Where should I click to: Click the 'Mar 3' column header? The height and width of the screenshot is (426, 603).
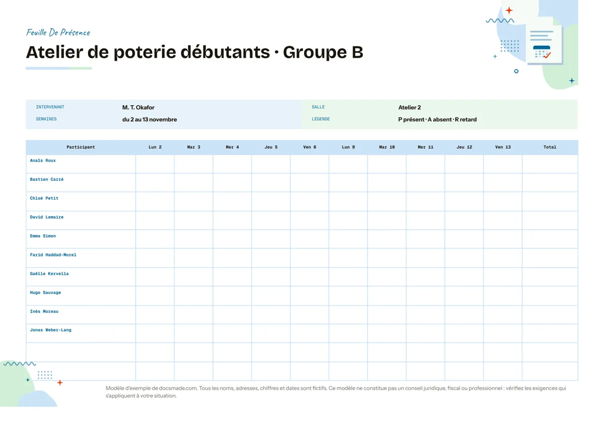pos(194,147)
